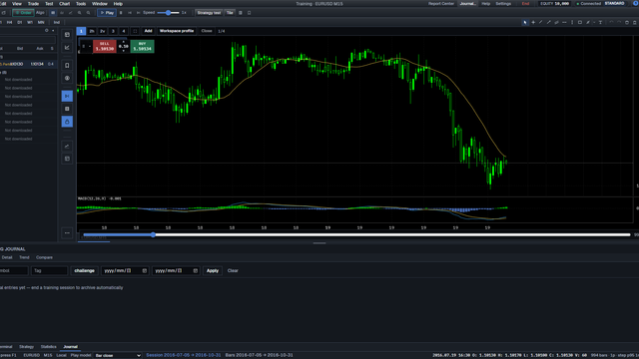Increase lot size with up arrow

coord(124,42)
